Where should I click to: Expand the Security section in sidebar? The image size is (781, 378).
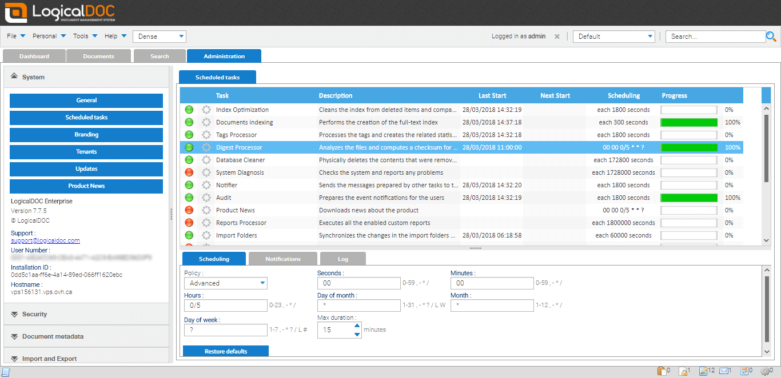point(34,314)
